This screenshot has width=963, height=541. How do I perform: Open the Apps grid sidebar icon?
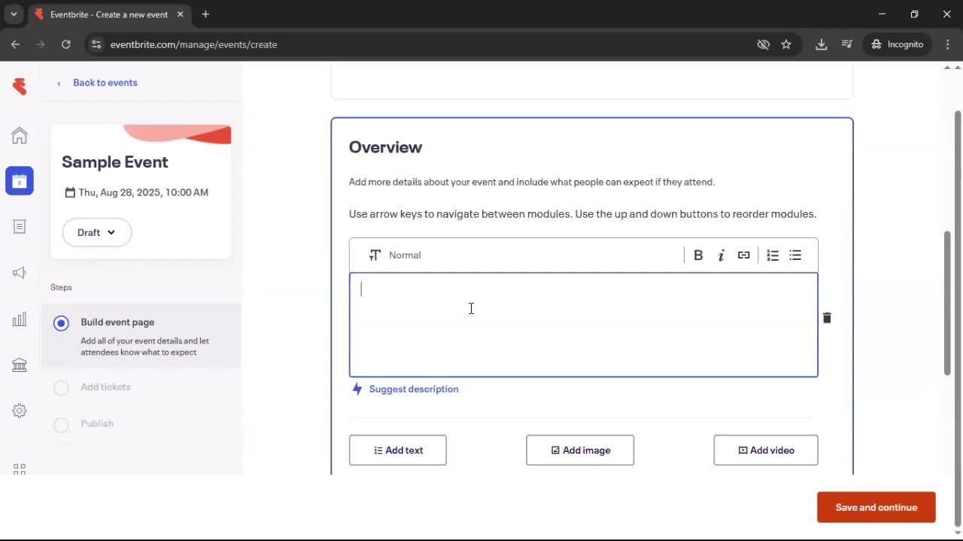coord(20,468)
